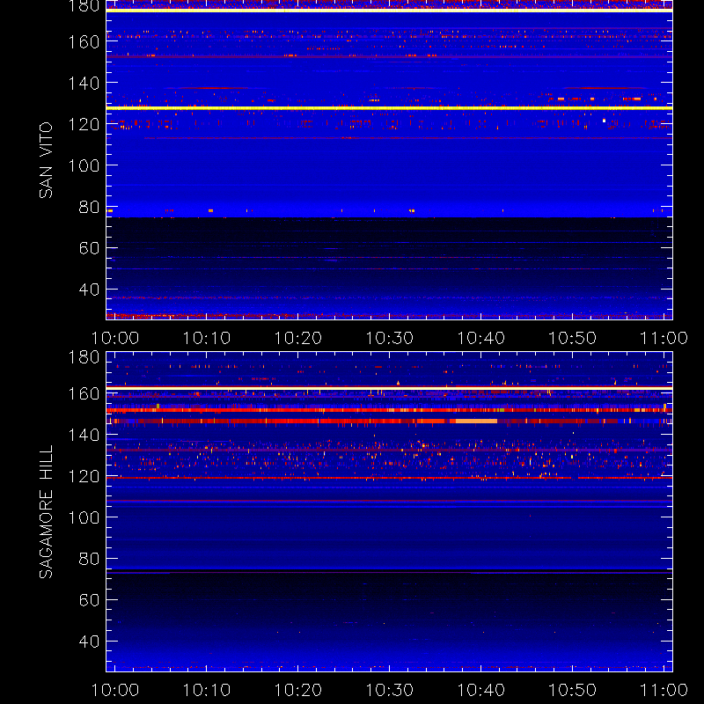Click 11:00 time label under Sagamore Hill plot
This screenshot has height=704, width=704.
[664, 690]
